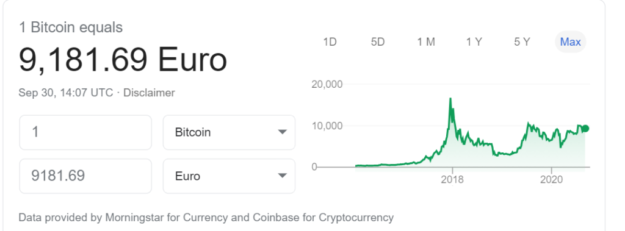Click the green endpoint dot on chart
625x231 pixels.
tap(585, 128)
